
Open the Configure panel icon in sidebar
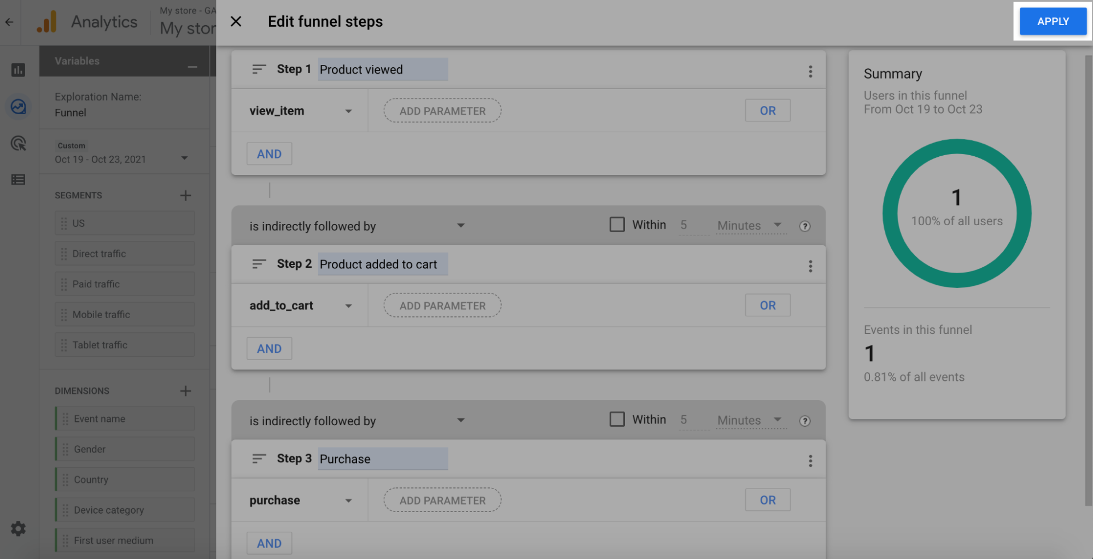click(x=18, y=179)
